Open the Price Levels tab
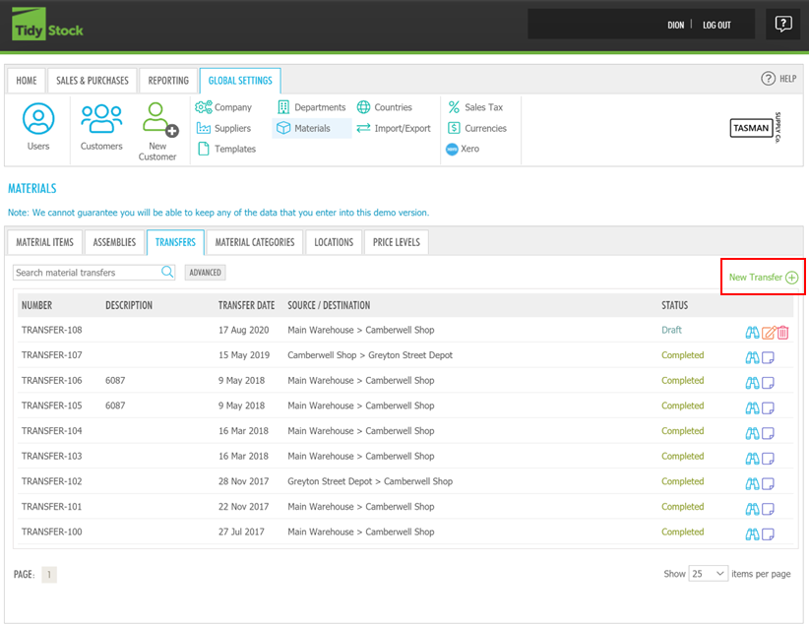The image size is (809, 625). pyautogui.click(x=396, y=242)
